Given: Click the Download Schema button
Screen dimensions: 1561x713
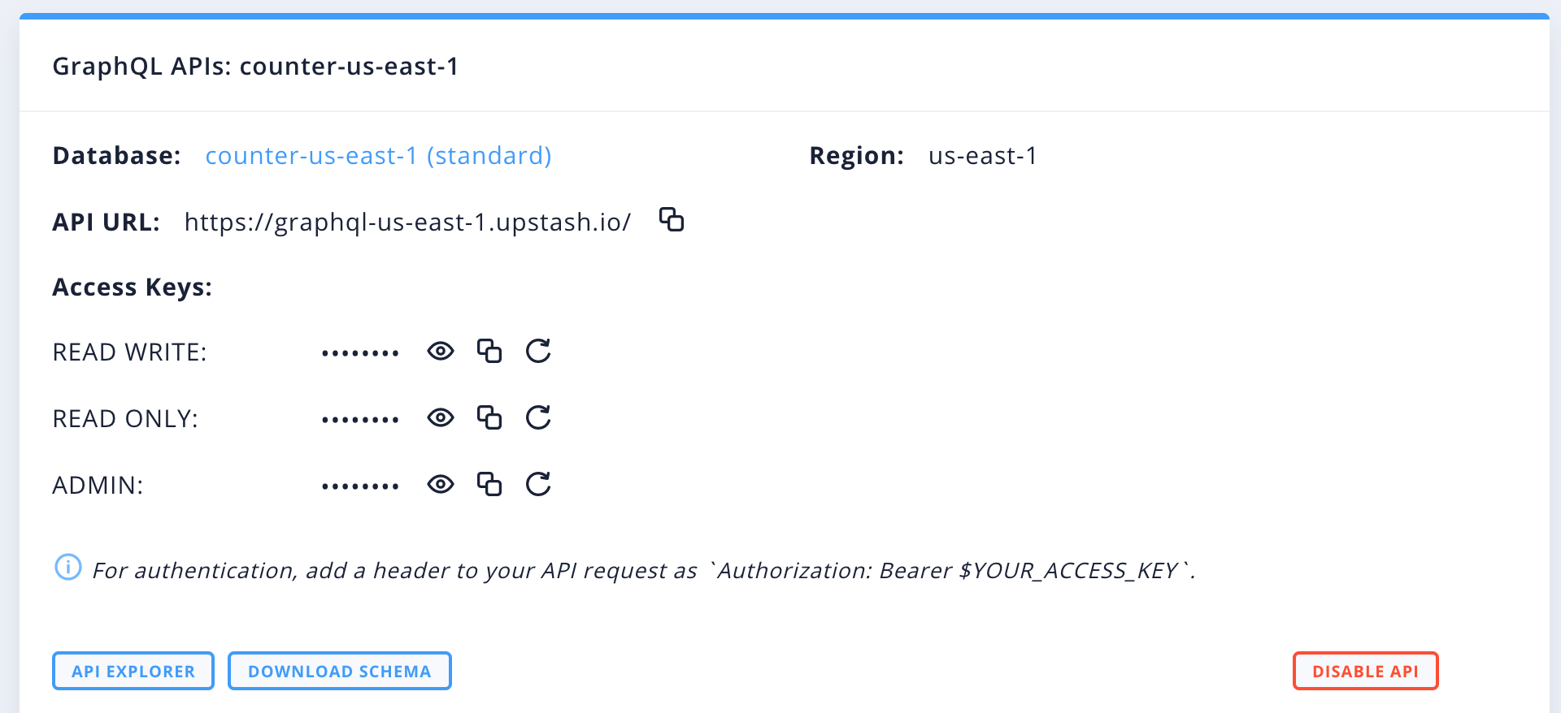Looking at the screenshot, I should (340, 671).
